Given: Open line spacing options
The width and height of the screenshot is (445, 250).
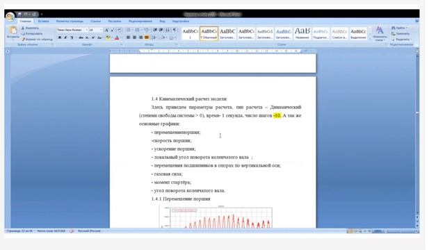Looking at the screenshot, I should point(154,37).
